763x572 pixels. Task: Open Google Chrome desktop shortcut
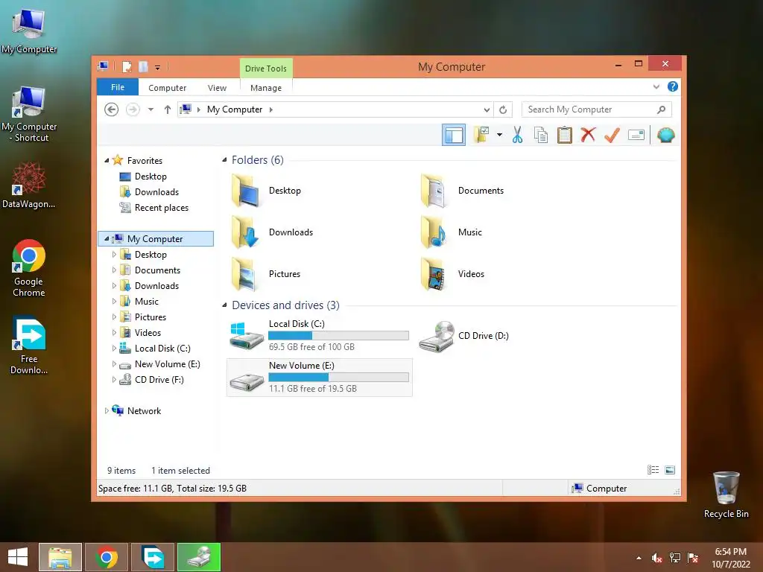[29, 268]
